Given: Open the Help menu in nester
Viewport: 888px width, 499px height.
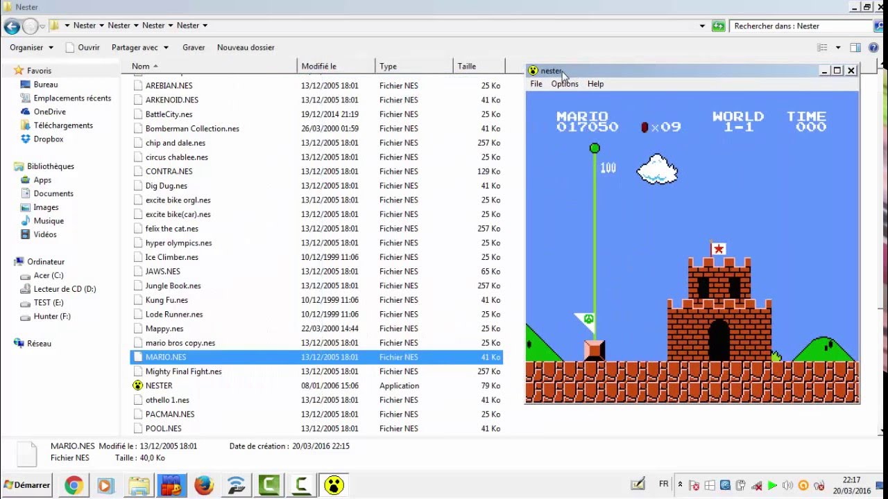Looking at the screenshot, I should tap(595, 84).
